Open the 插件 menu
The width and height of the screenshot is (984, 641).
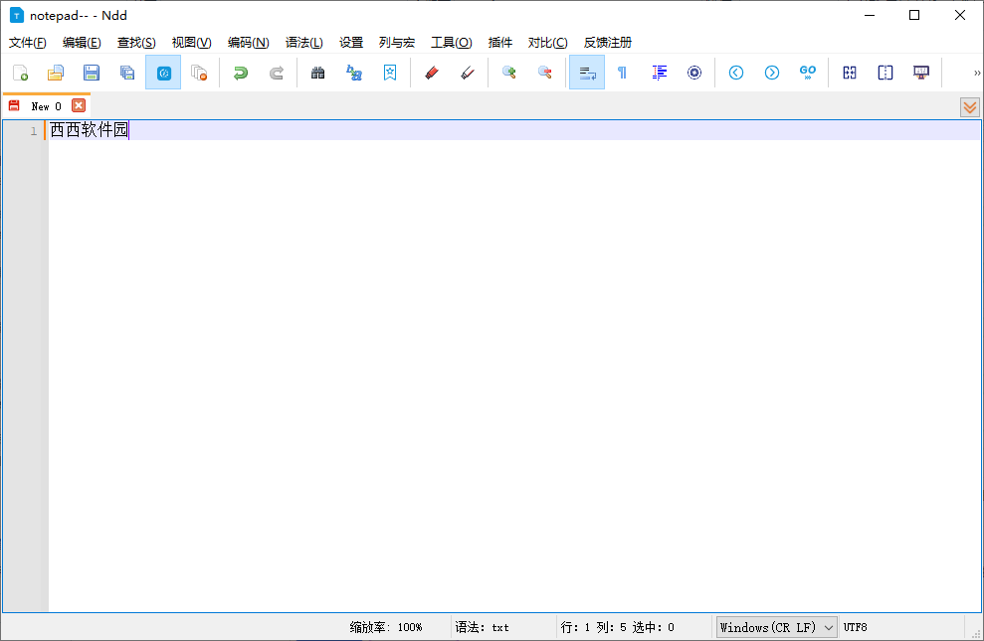[x=500, y=43]
